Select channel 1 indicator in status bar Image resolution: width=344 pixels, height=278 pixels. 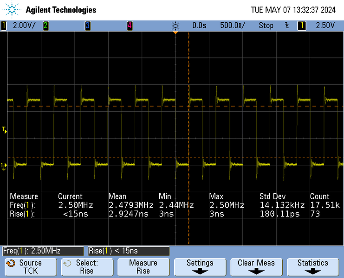4,25
